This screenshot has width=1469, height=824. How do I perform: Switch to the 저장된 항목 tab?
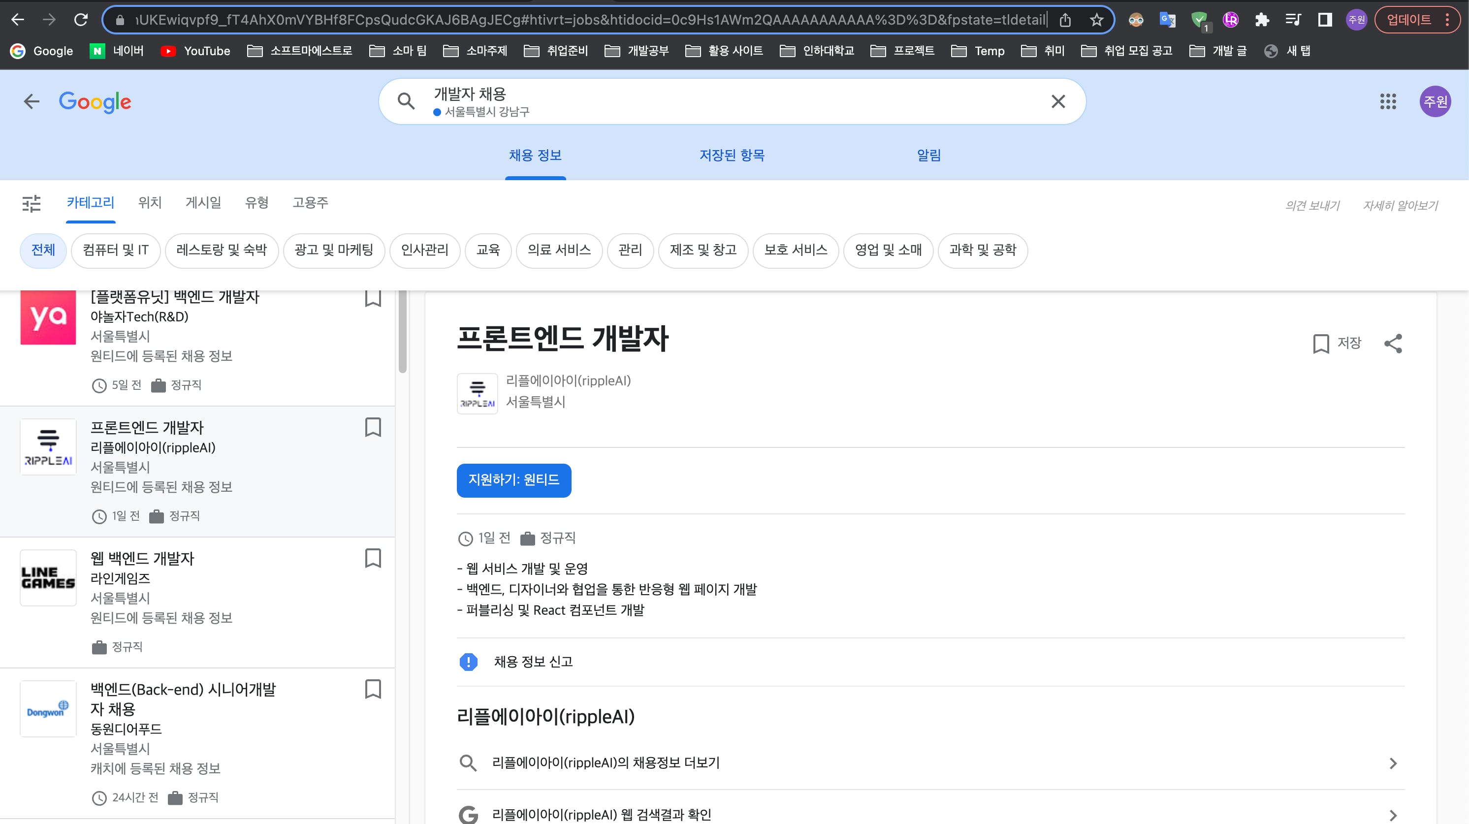click(732, 155)
